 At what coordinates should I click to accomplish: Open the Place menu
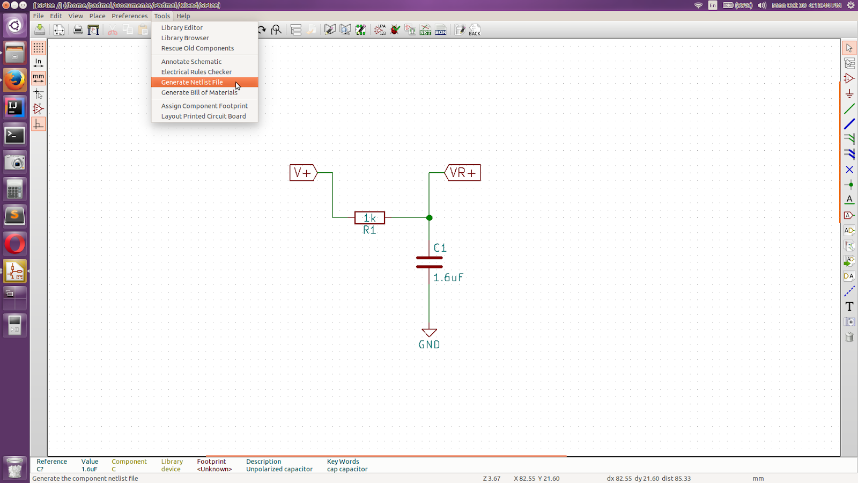pos(97,16)
